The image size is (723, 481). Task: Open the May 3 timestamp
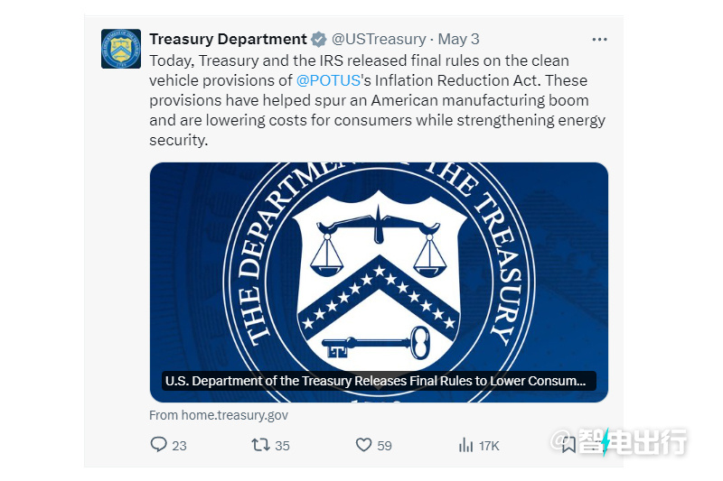pos(458,39)
